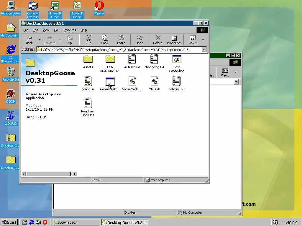Screen dimensions: 302x226
Task: Click the Back toolbar button
Action: point(29,40)
